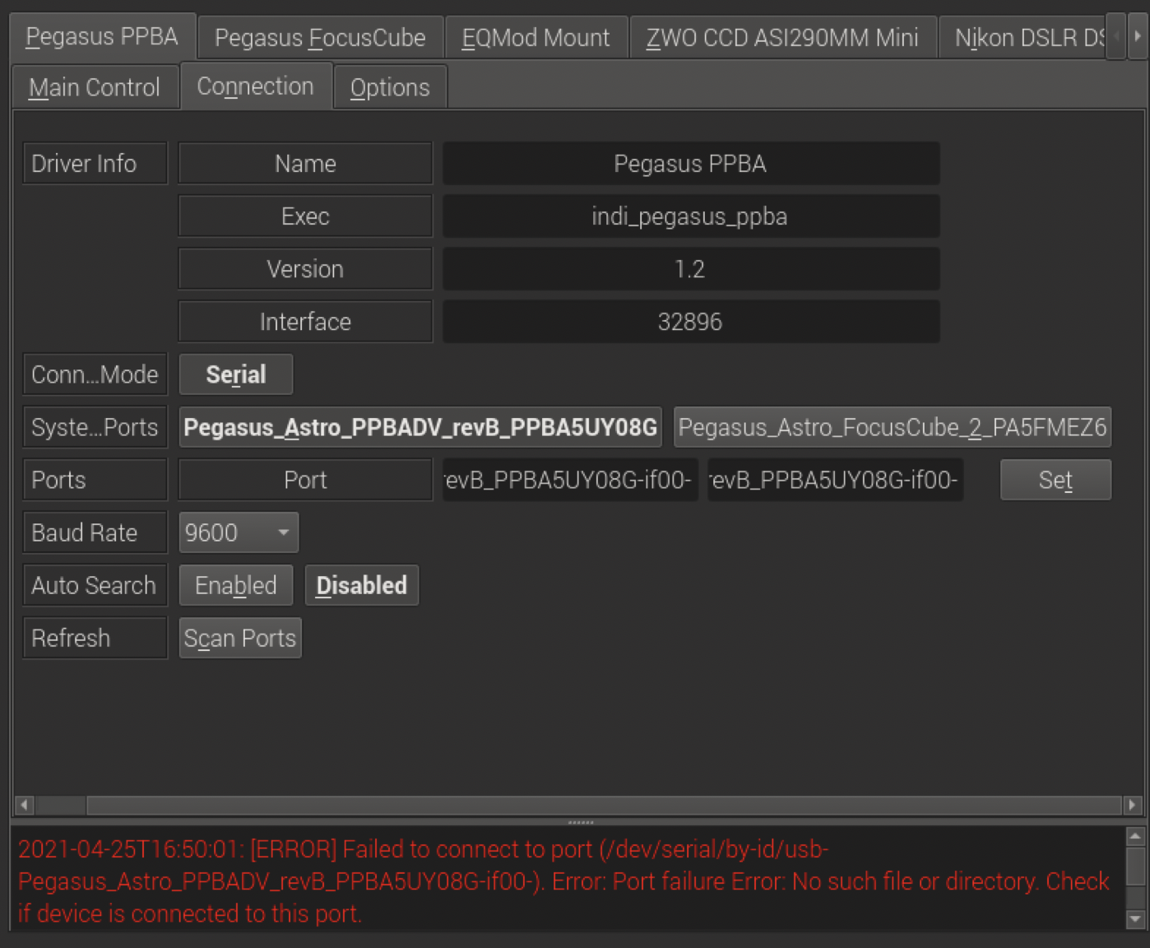The image size is (1150, 948).
Task: Open the Nikon DSLR device tab
Action: coord(1022,38)
